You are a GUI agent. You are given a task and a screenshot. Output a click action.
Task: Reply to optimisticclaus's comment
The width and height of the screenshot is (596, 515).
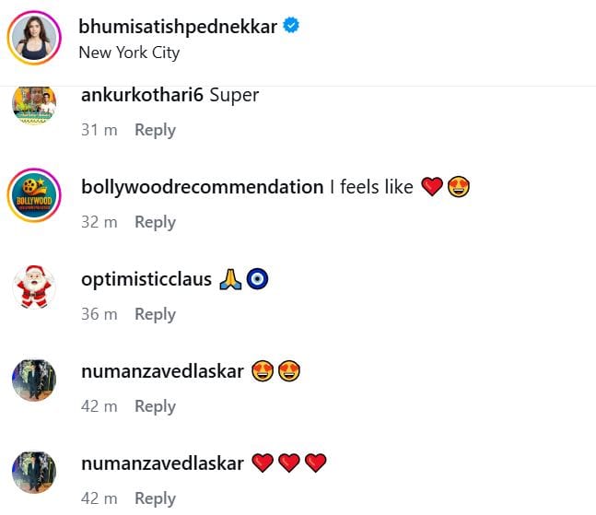tap(155, 314)
